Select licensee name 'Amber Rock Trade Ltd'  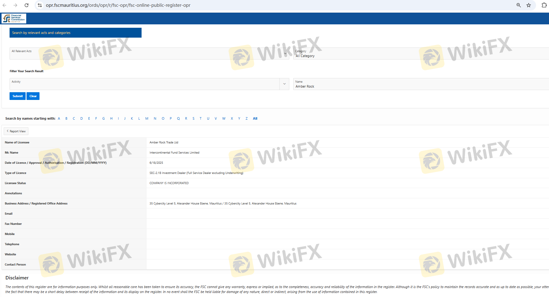click(164, 142)
